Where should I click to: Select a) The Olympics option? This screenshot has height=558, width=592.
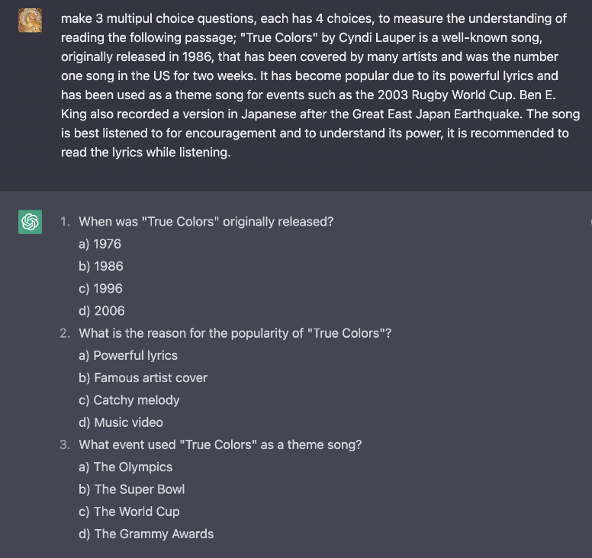click(125, 467)
